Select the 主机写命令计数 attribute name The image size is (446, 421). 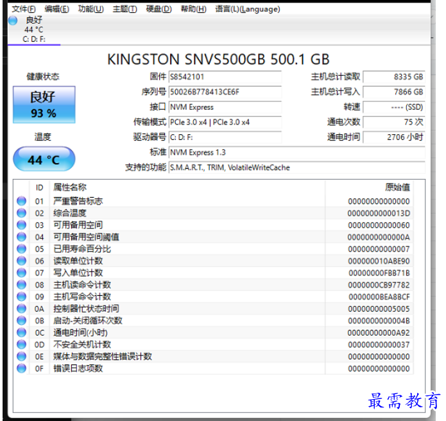[82, 296]
